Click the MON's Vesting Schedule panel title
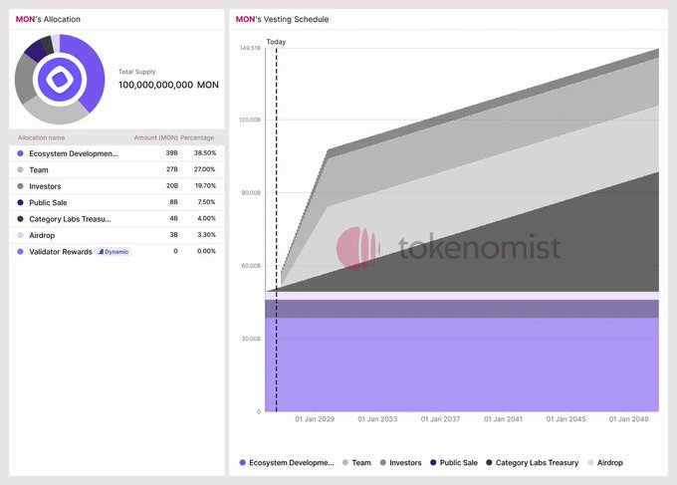This screenshot has height=485, width=677. point(282,20)
